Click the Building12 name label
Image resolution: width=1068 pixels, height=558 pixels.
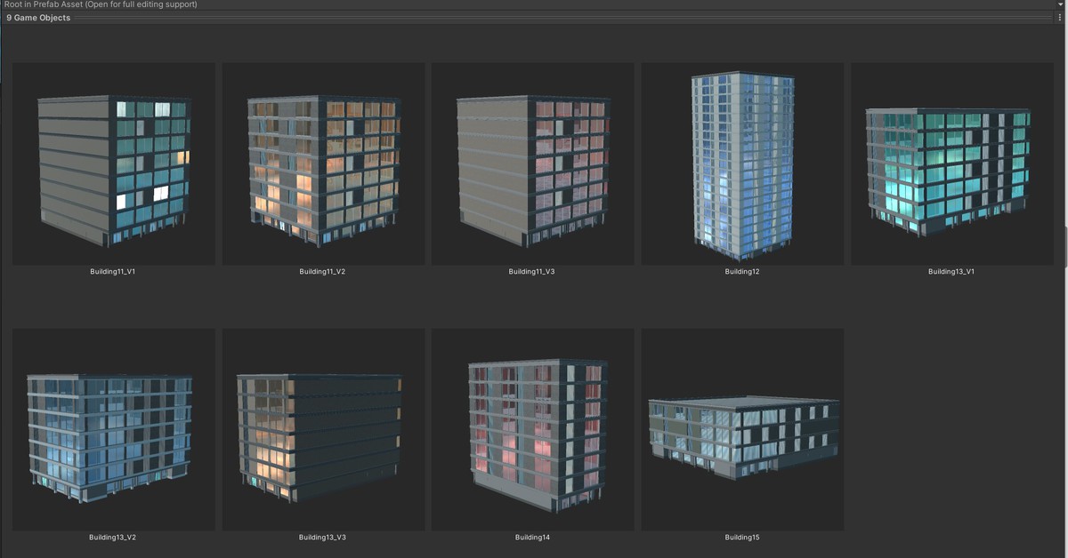coord(741,271)
